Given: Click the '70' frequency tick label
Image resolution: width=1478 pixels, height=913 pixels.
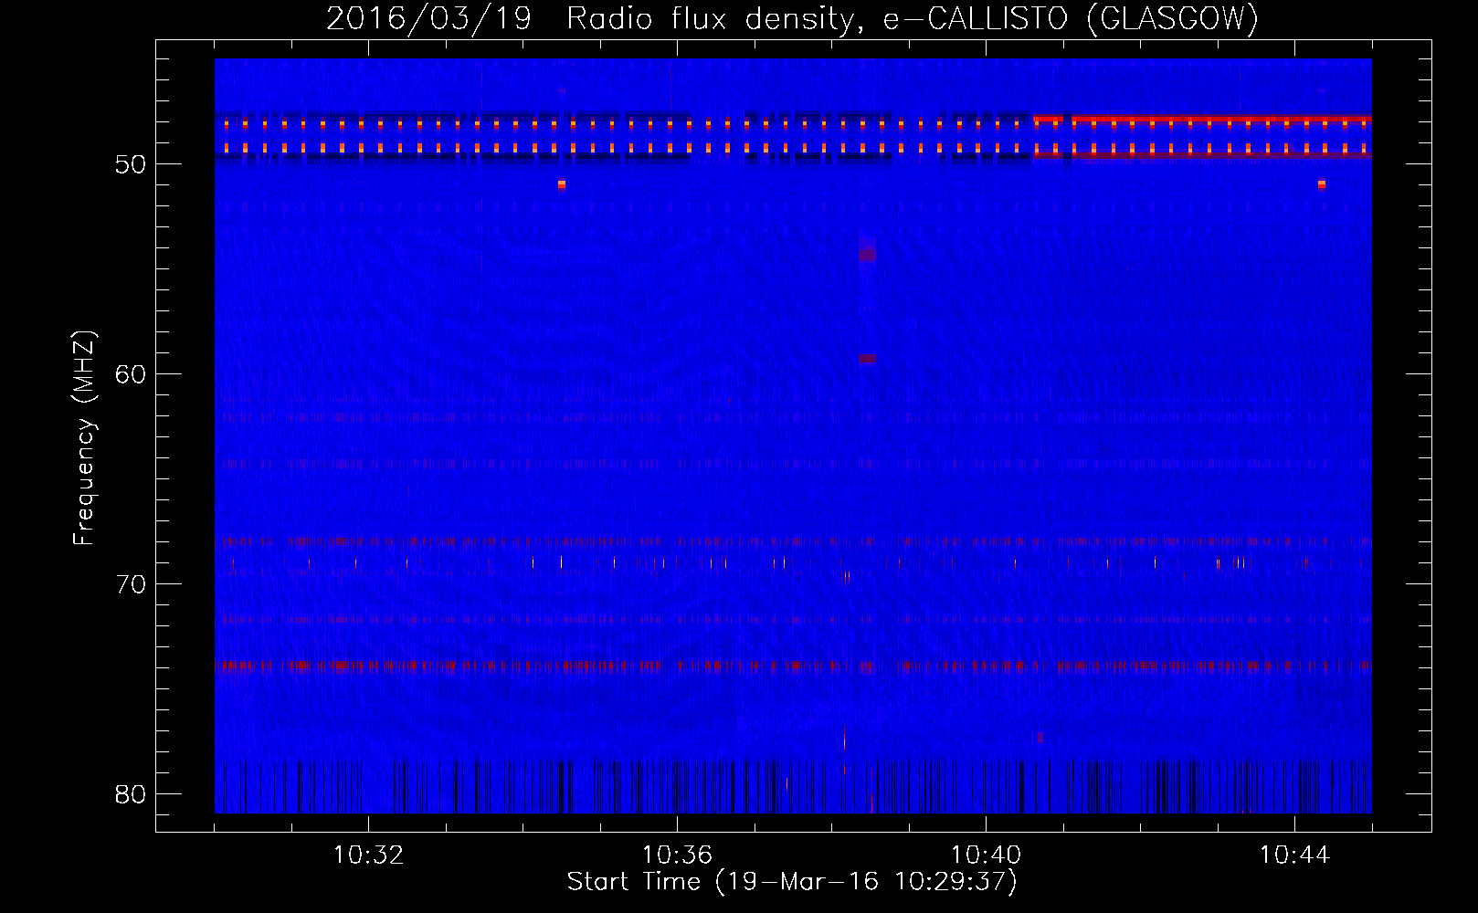Looking at the screenshot, I should click(131, 584).
